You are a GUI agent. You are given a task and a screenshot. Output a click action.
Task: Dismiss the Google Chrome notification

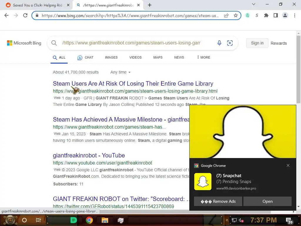288,165
